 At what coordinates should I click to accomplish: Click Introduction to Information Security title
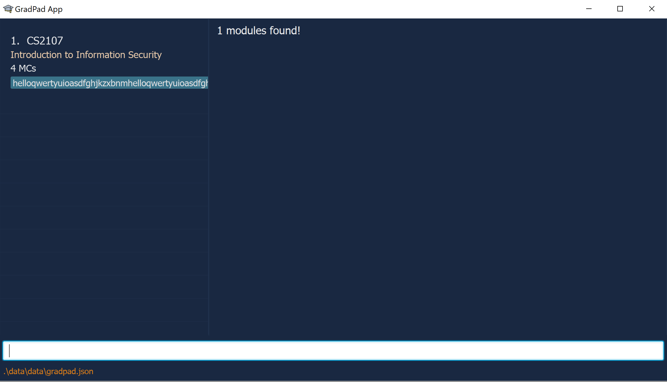pos(86,55)
